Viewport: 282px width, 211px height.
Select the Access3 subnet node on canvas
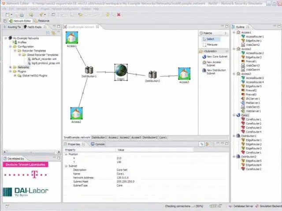pos(184,74)
